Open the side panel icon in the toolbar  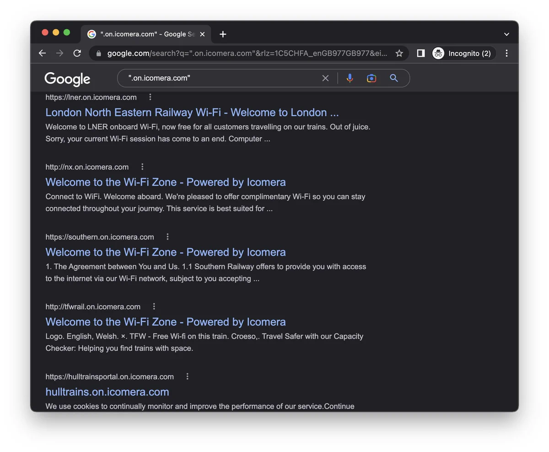point(421,53)
